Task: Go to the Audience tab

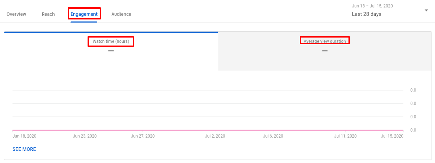Action: (x=121, y=14)
